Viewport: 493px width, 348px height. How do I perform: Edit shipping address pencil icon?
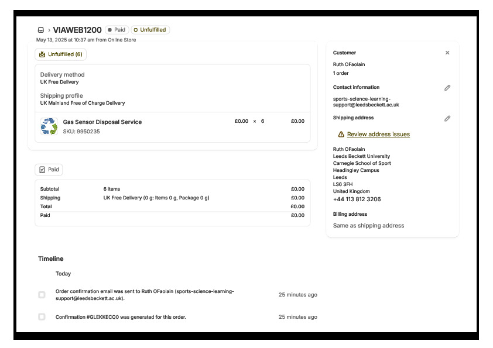click(x=447, y=118)
